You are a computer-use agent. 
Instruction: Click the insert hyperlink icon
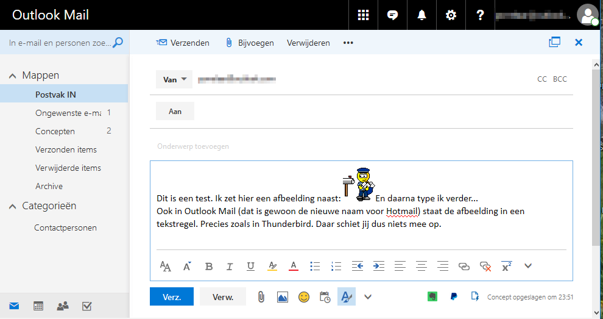click(x=464, y=266)
